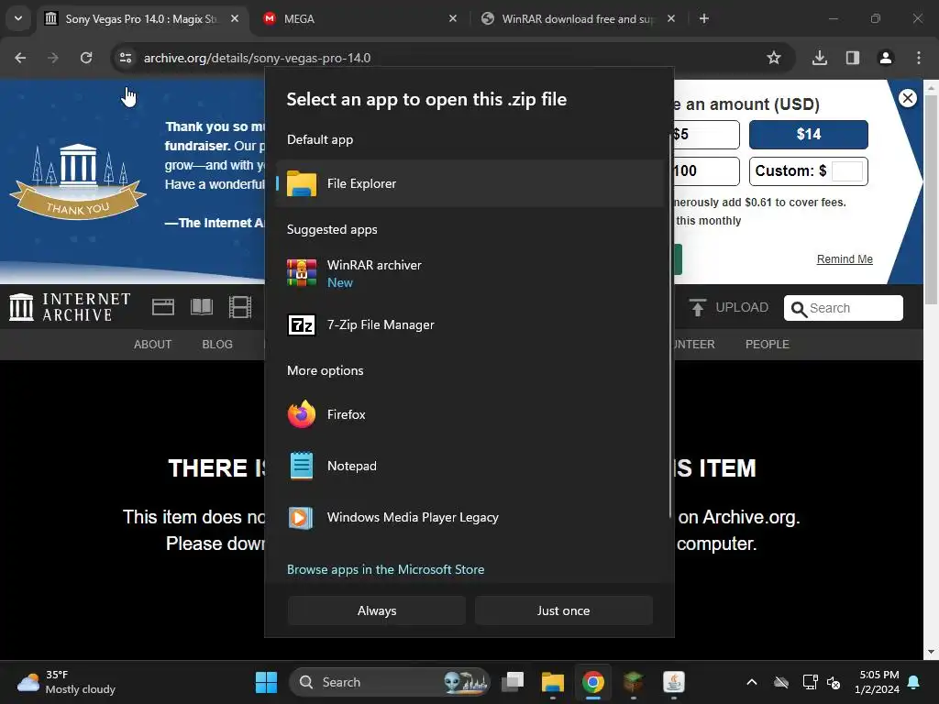Click the UPLOAD button
Screen dimensions: 939x704
coord(729,308)
